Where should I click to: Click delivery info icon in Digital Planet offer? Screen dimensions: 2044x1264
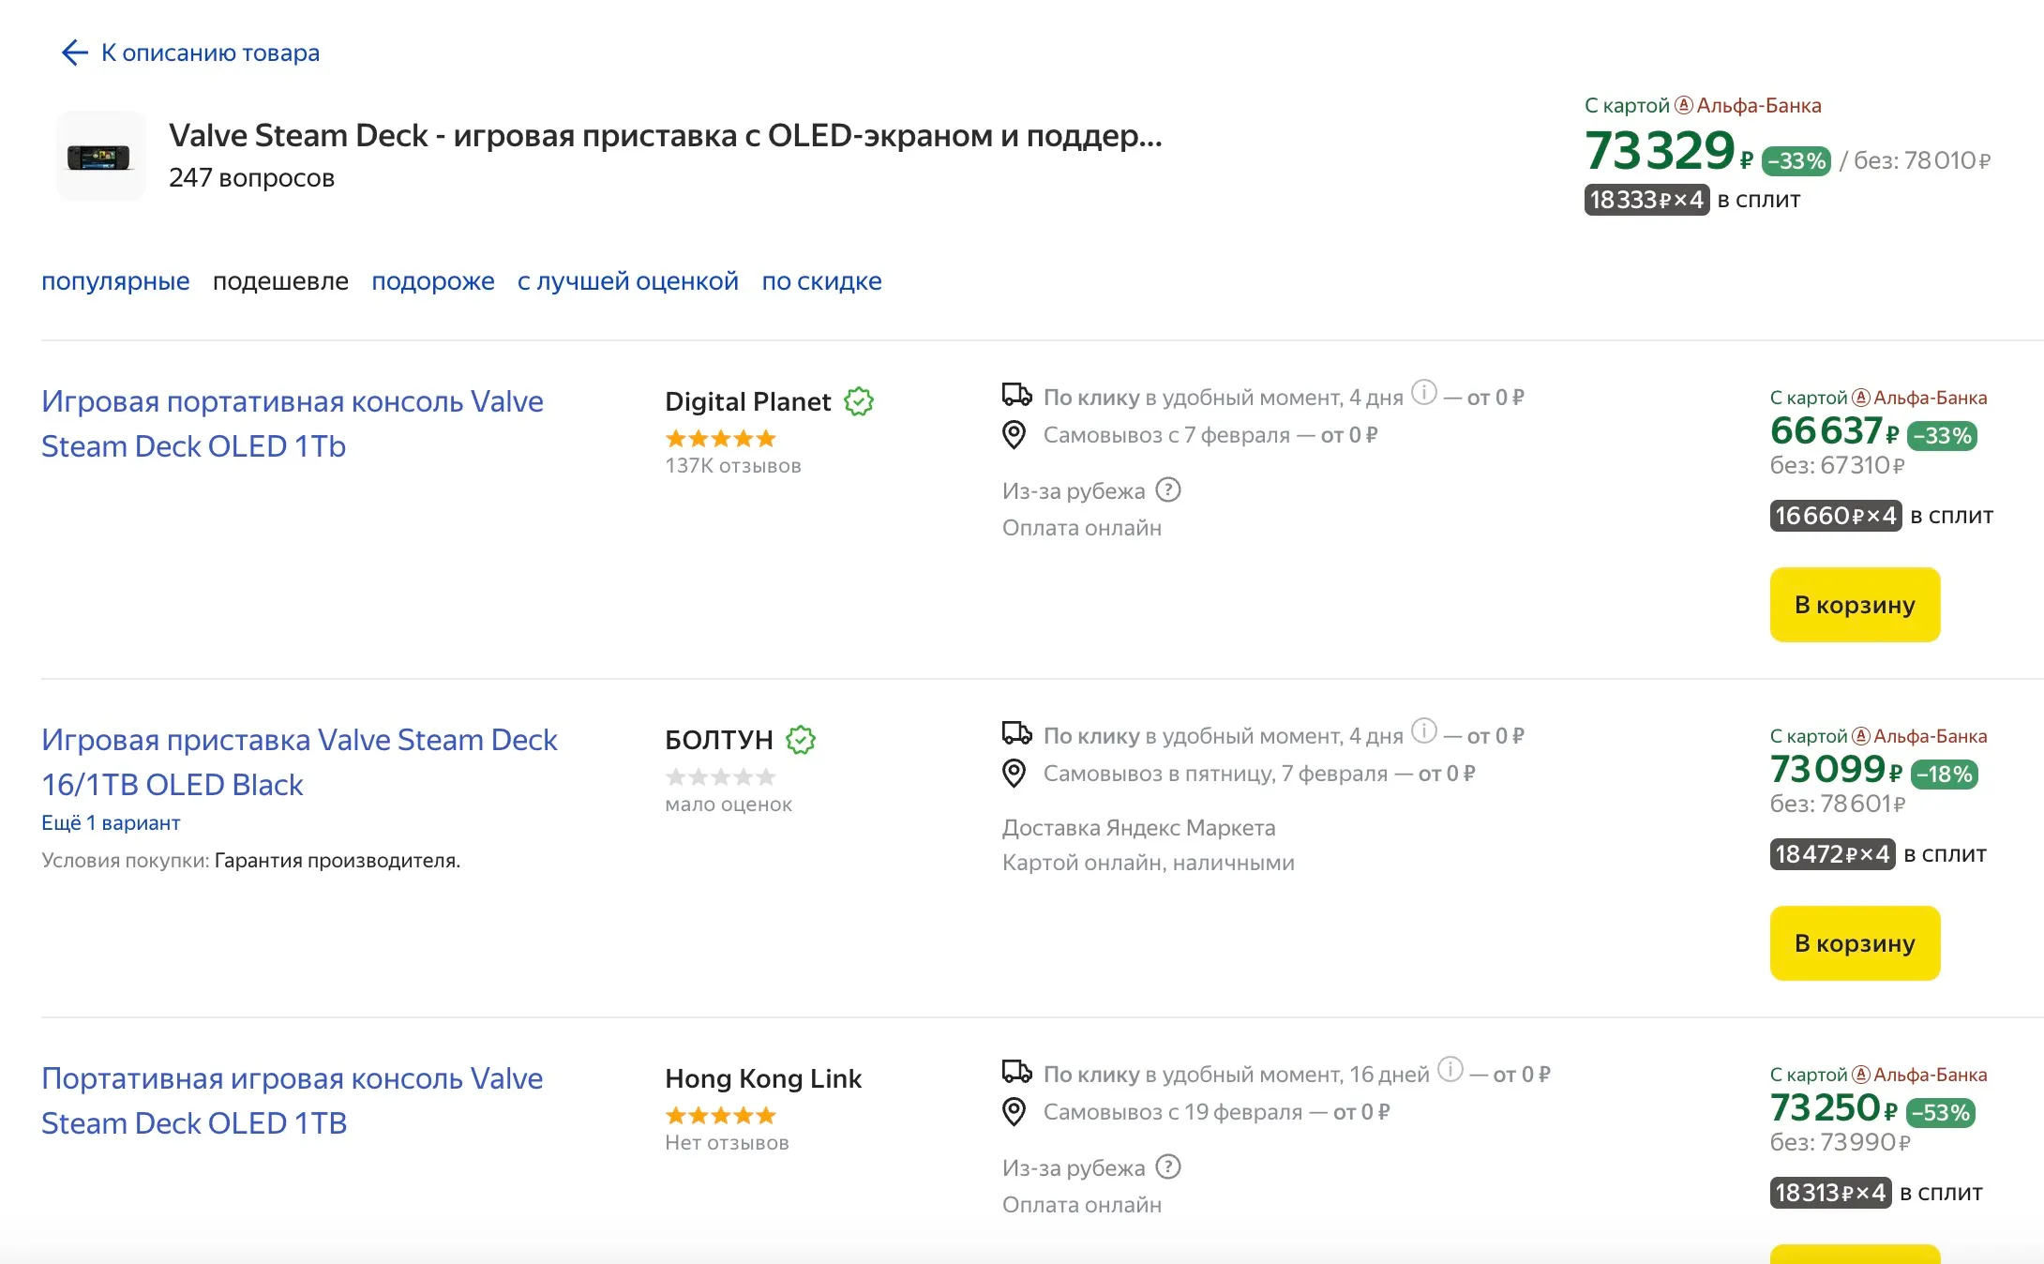coord(1423,392)
